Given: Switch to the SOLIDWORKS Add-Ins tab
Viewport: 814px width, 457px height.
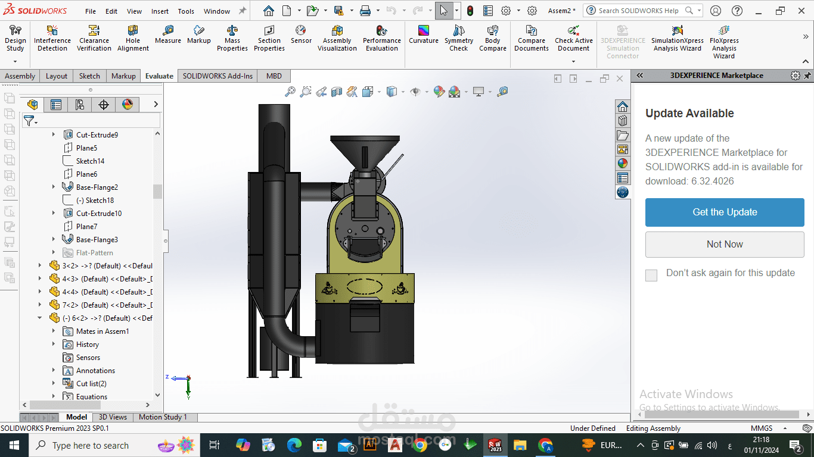Looking at the screenshot, I should [x=218, y=76].
